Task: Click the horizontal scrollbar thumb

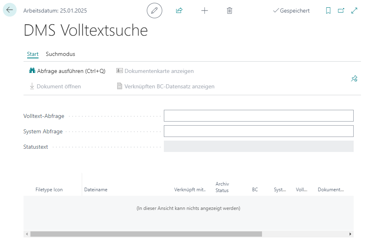Action: (x=146, y=234)
